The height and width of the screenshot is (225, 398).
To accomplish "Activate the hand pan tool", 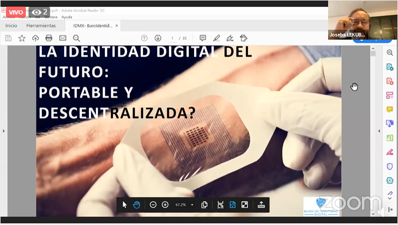I will 136,205.
